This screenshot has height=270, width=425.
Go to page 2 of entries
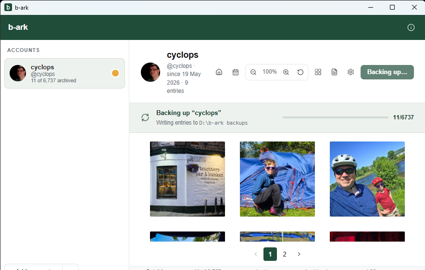[x=285, y=254]
